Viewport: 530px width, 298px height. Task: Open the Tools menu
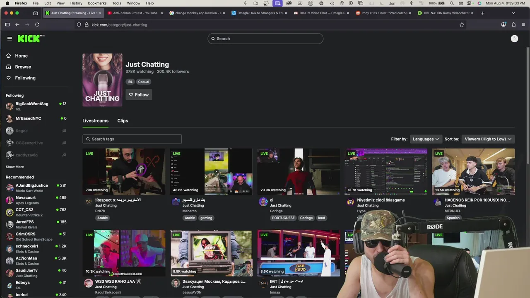[x=117, y=3]
